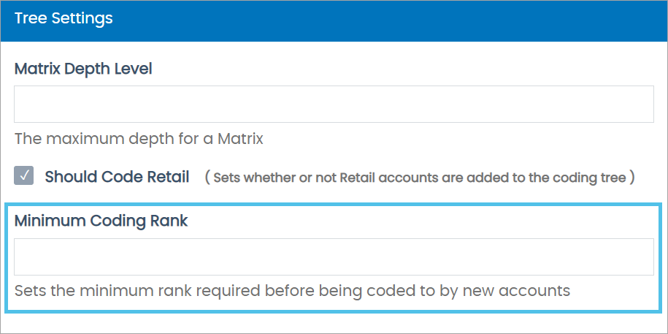The height and width of the screenshot is (334, 668).
Task: Focus the Minimum Coding Rank input box
Action: pyautogui.click(x=334, y=257)
